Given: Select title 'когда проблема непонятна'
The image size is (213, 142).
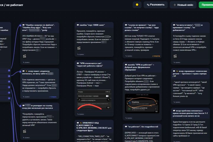Looking at the screenshot, I should click(x=189, y=111).
